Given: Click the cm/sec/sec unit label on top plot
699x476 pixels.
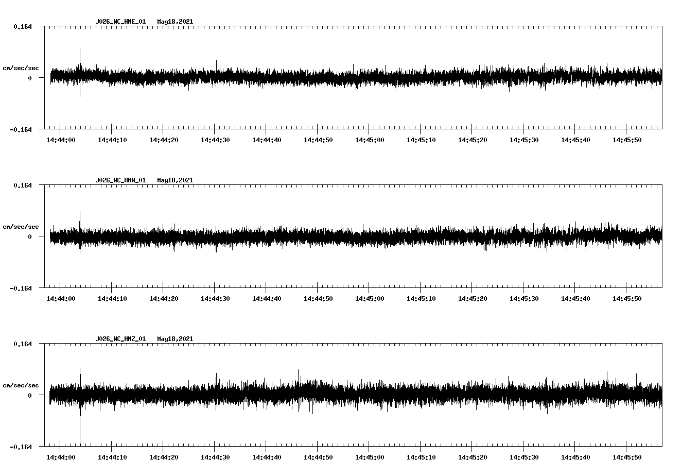Looking at the screenshot, I should [21, 67].
